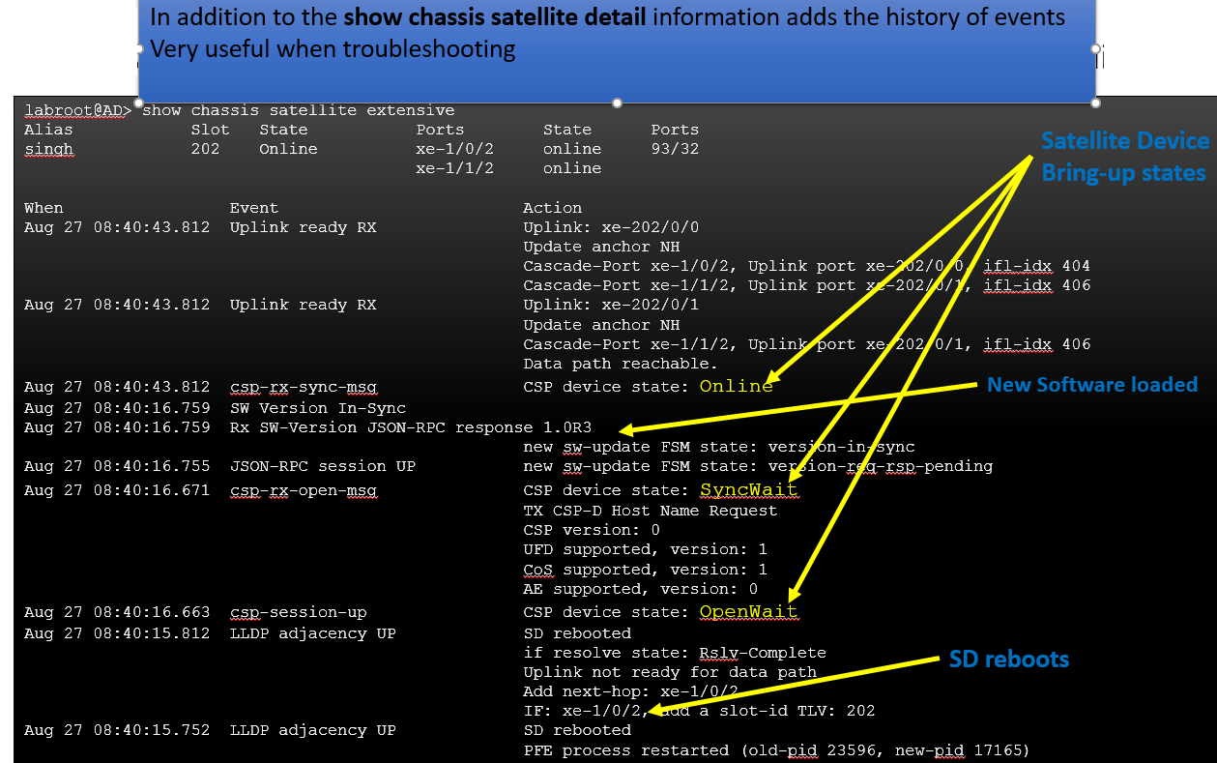
Task: Click the 'CoS supported, version: 1' line
Action: pyautogui.click(x=645, y=570)
